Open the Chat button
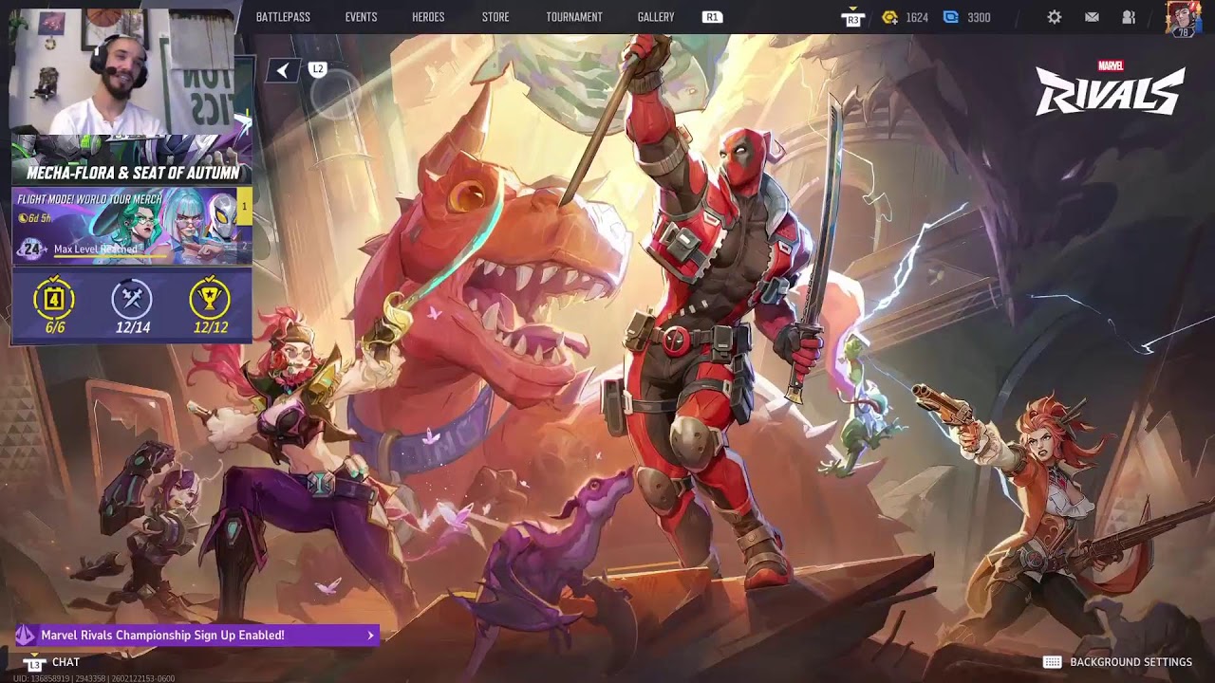The height and width of the screenshot is (683, 1215). 65,662
